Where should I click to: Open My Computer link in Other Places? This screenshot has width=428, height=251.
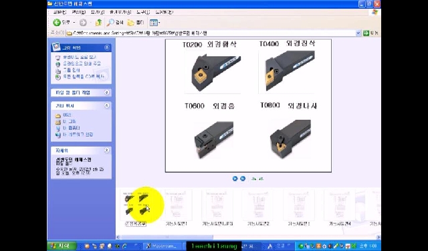(x=72, y=128)
